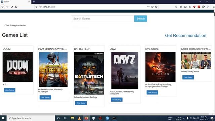This screenshot has width=215, height=121.
Task: Click the BATTLETECH cover image
Action: click(89, 73)
